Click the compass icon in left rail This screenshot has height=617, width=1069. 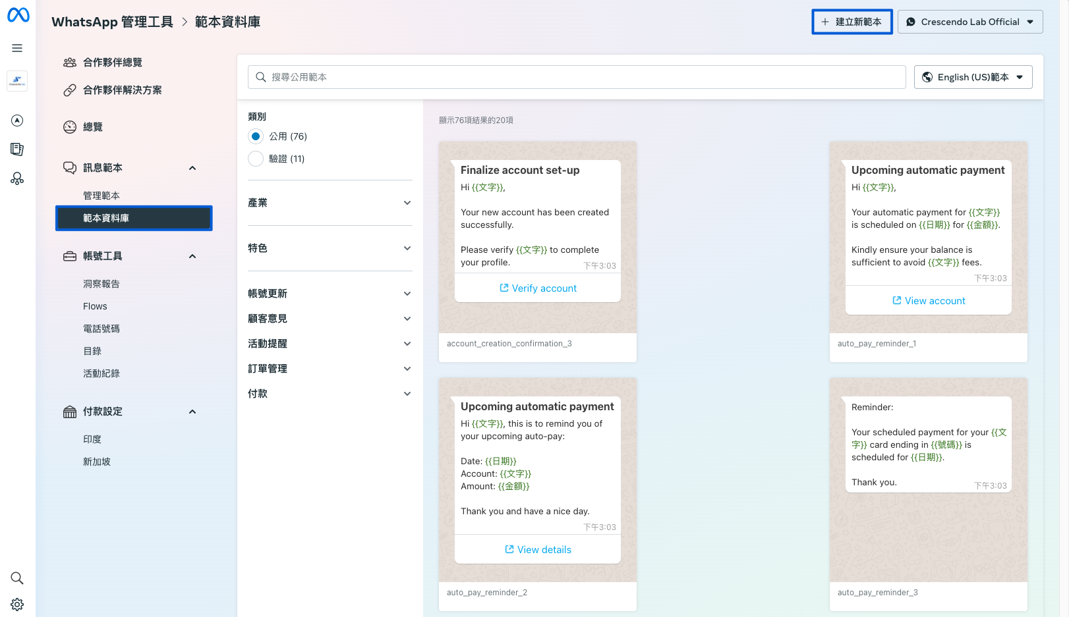coord(17,121)
